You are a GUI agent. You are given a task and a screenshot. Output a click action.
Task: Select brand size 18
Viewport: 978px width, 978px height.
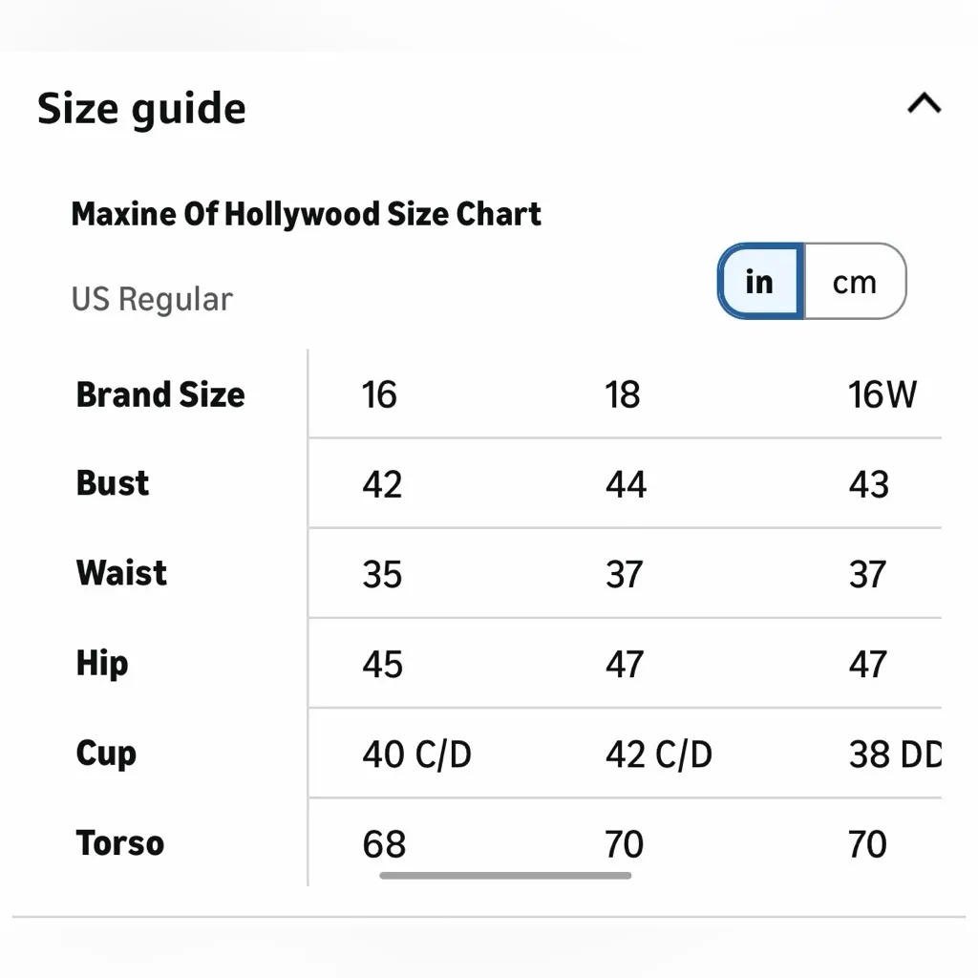tap(624, 393)
